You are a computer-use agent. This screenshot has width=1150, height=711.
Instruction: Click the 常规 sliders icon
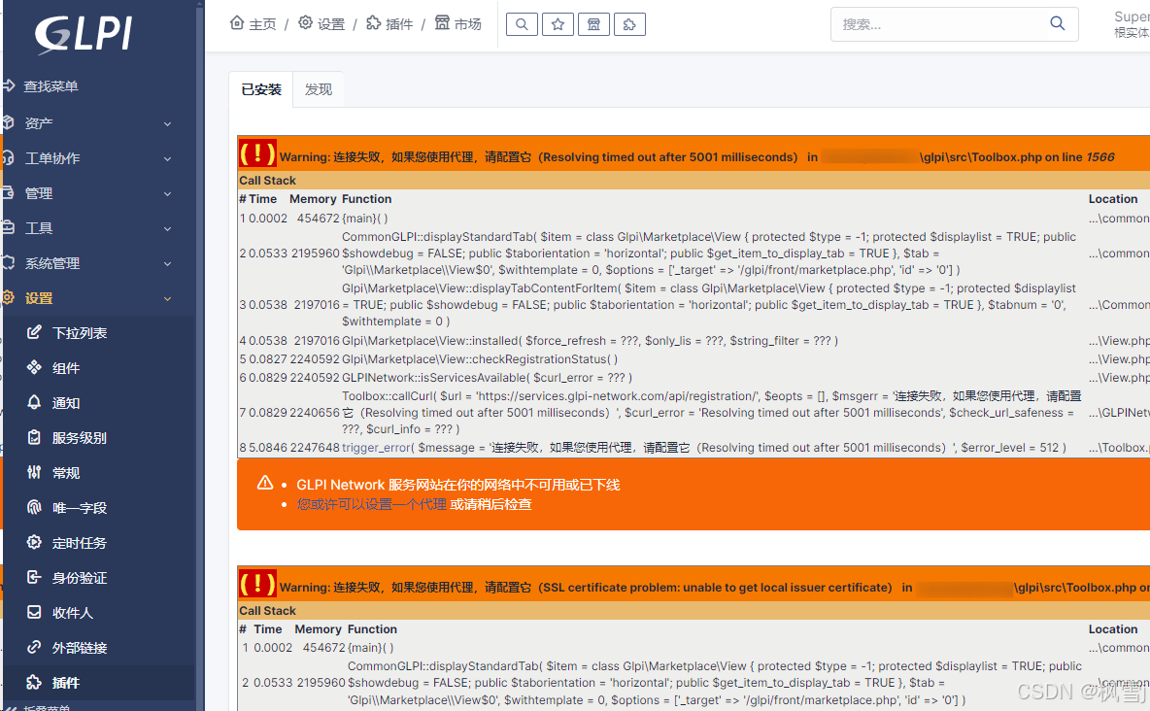point(34,472)
